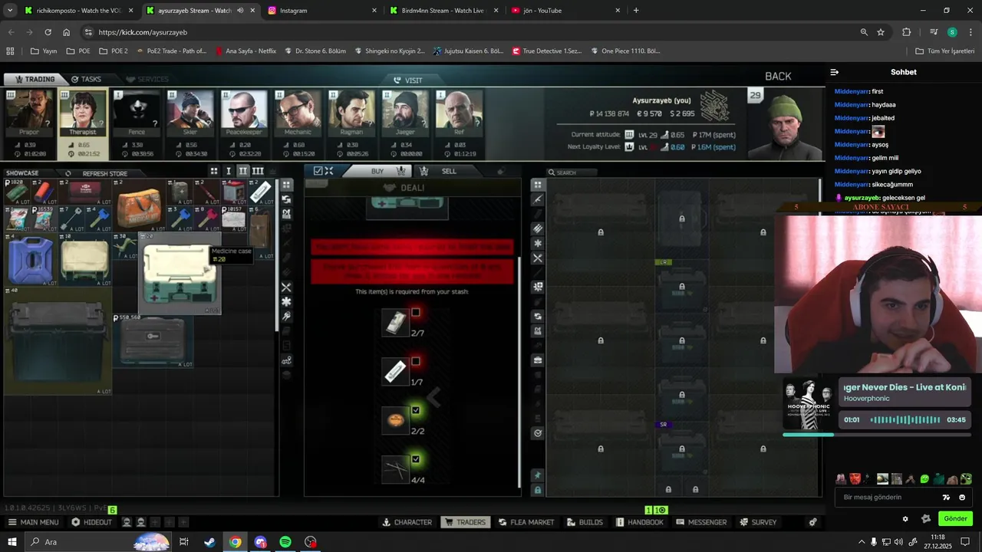Click trader filter key icon

286,317
